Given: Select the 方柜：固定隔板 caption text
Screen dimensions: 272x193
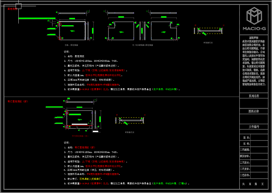Looking at the screenshot, I should tap(71, 45).
